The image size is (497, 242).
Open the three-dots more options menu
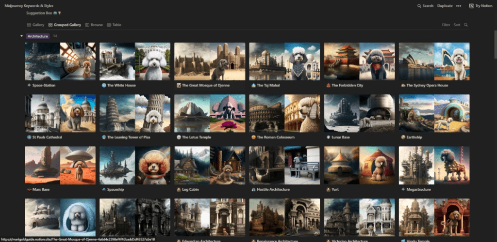458,6
